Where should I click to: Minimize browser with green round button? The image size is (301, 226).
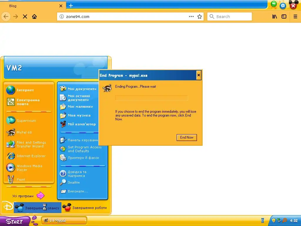click(x=274, y=4)
